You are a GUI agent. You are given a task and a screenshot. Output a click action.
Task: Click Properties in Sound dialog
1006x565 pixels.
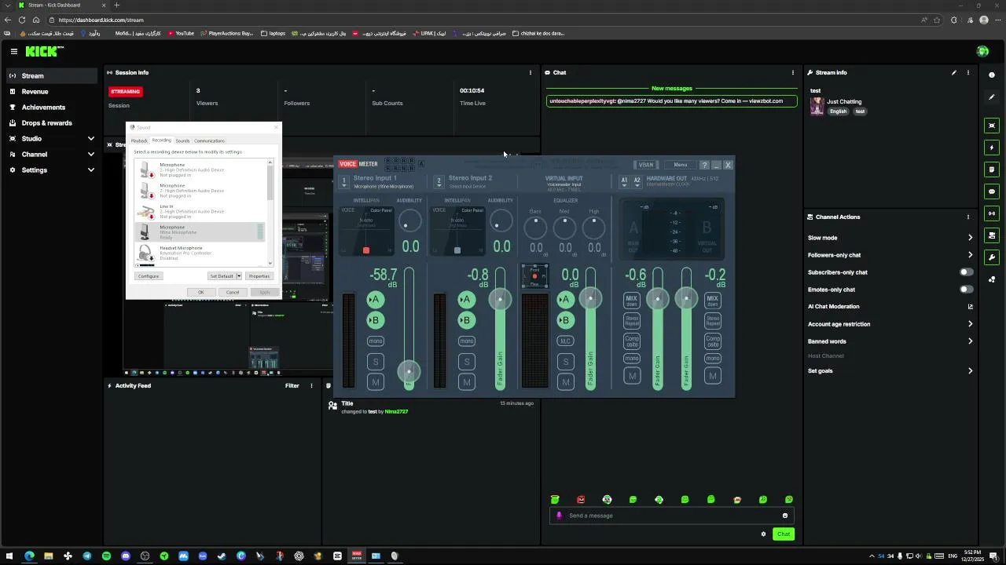pyautogui.click(x=259, y=276)
